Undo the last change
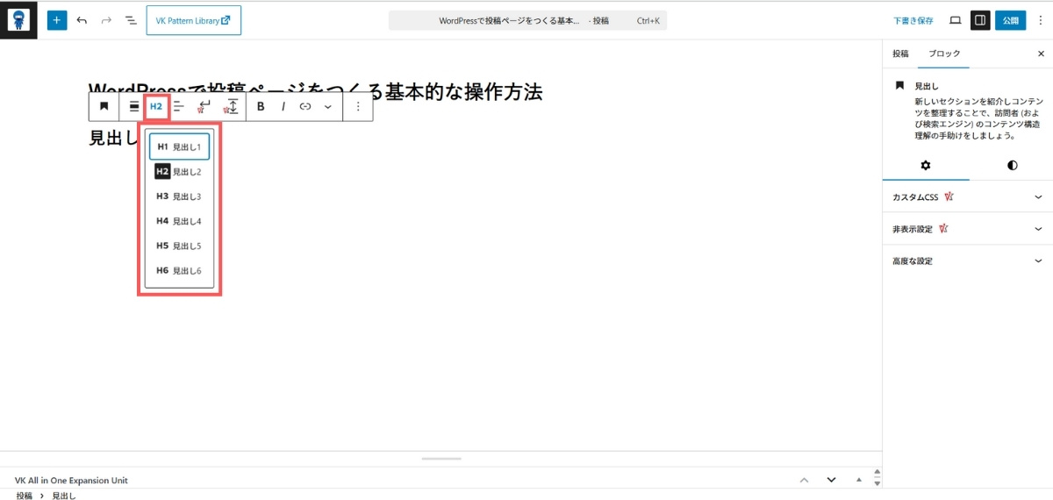The image size is (1053, 500). 82,20
